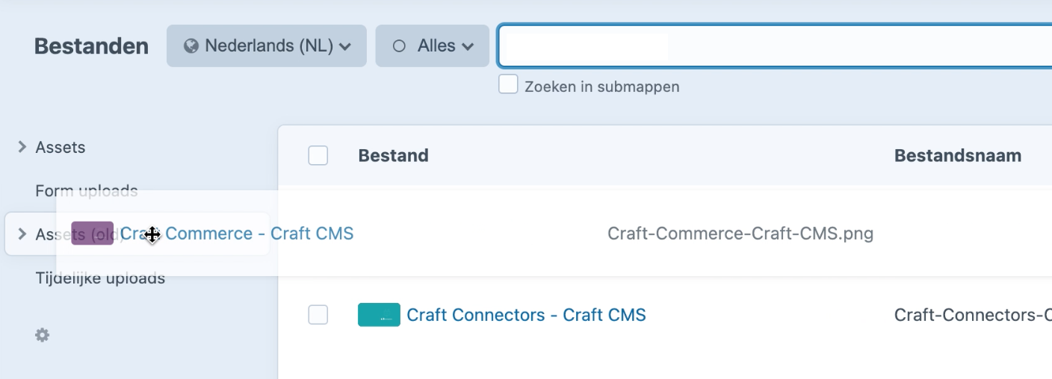
Task: Click the Craft Commerce - Craft CMS title
Action: coord(237,234)
